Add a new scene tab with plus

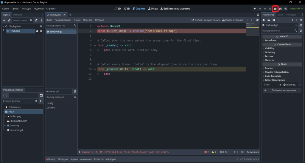click(70, 15)
